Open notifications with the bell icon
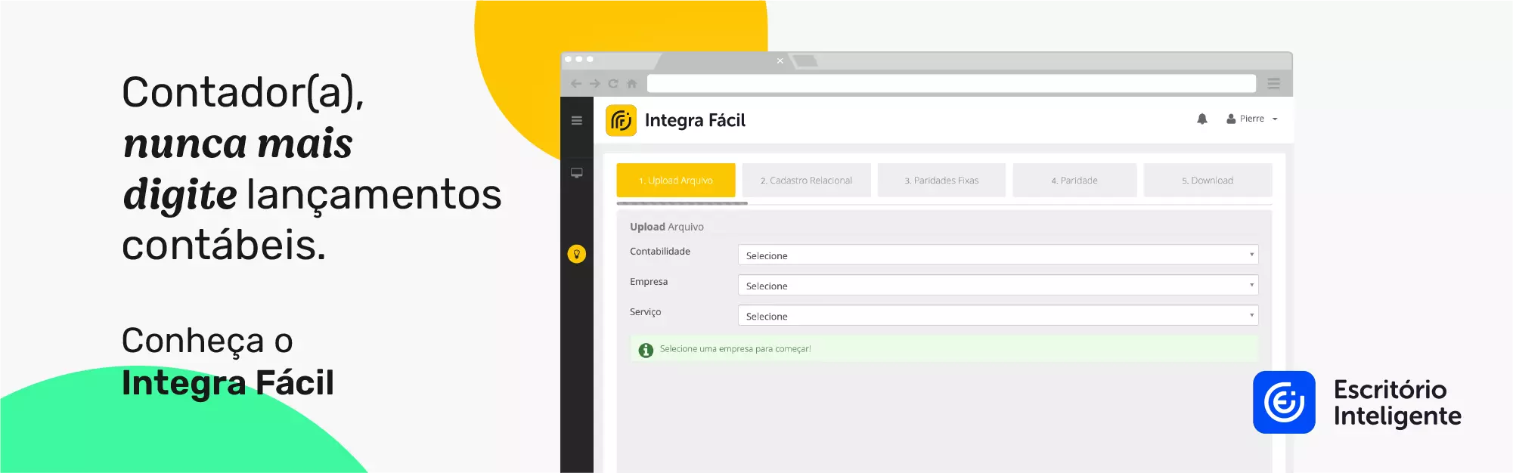1513x473 pixels. coord(1202,119)
